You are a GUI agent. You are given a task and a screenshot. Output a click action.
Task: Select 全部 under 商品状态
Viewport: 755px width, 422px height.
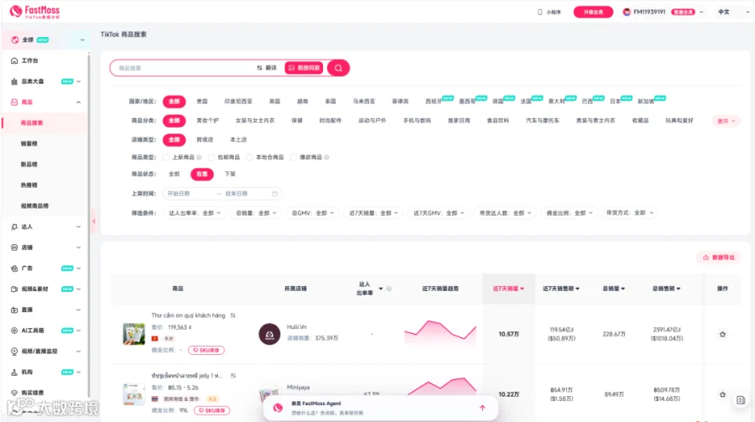pyautogui.click(x=174, y=174)
